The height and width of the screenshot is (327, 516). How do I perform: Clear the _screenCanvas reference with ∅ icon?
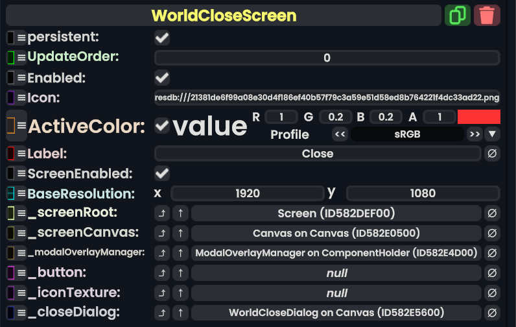tap(492, 233)
